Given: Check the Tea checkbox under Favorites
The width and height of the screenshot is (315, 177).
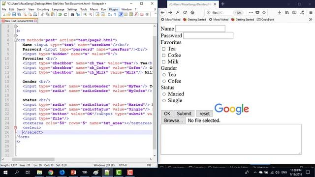Looking at the screenshot, I should click(164, 49).
